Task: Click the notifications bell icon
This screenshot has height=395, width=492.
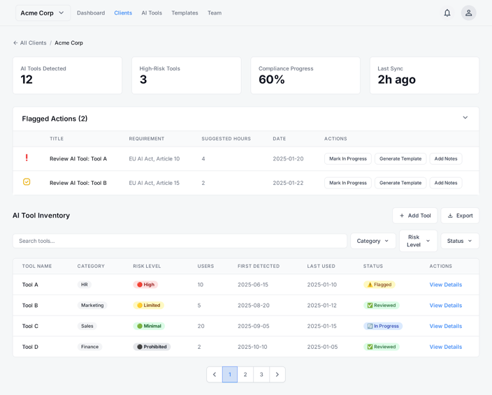Action: pos(447,13)
